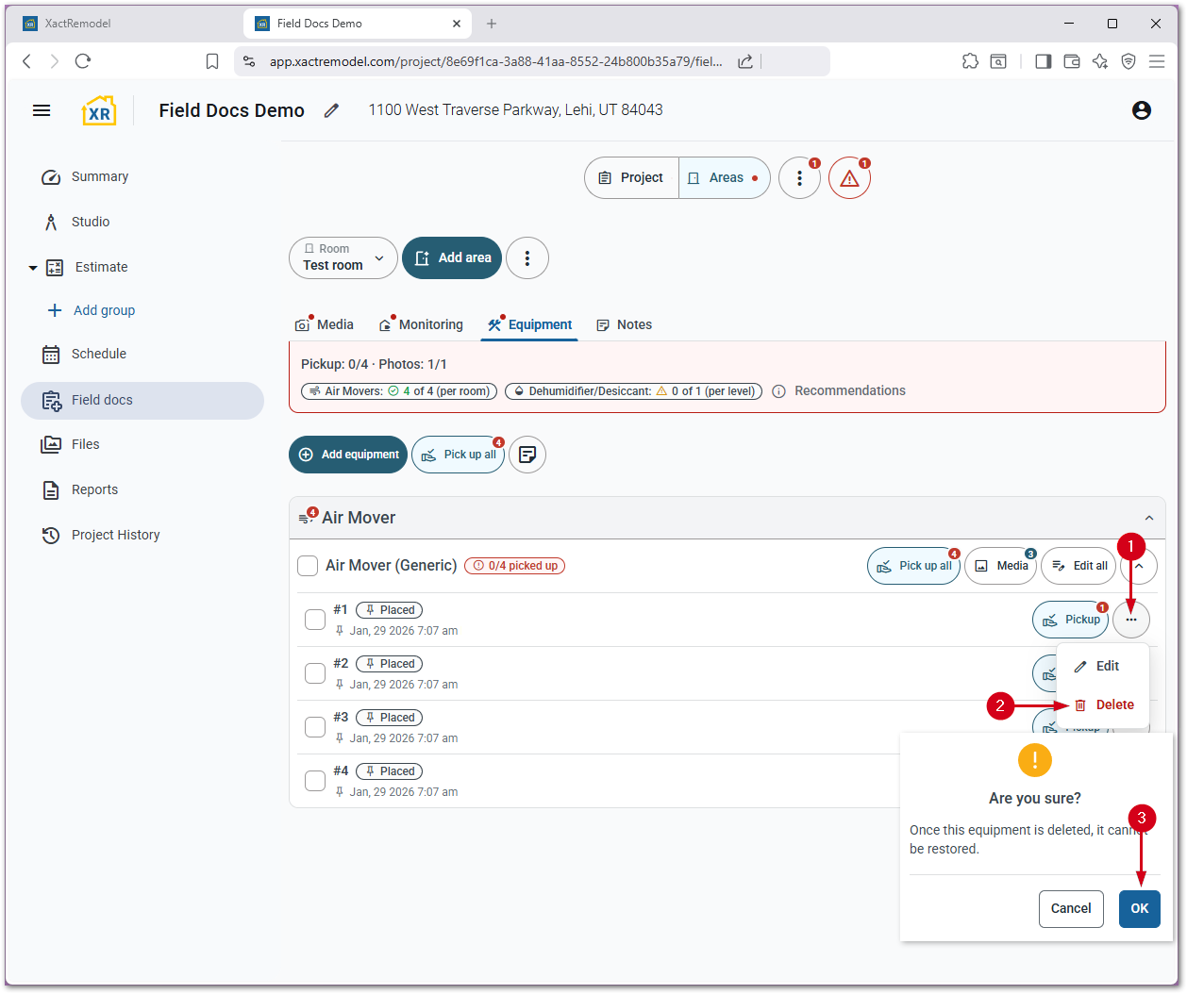Open the Room Test room dropdown
The height and width of the screenshot is (994, 1187).
[343, 258]
